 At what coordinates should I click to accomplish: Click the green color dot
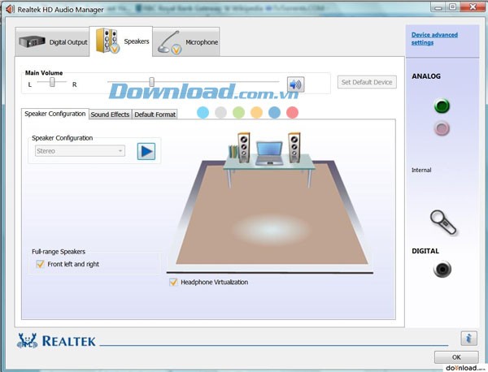(x=238, y=113)
